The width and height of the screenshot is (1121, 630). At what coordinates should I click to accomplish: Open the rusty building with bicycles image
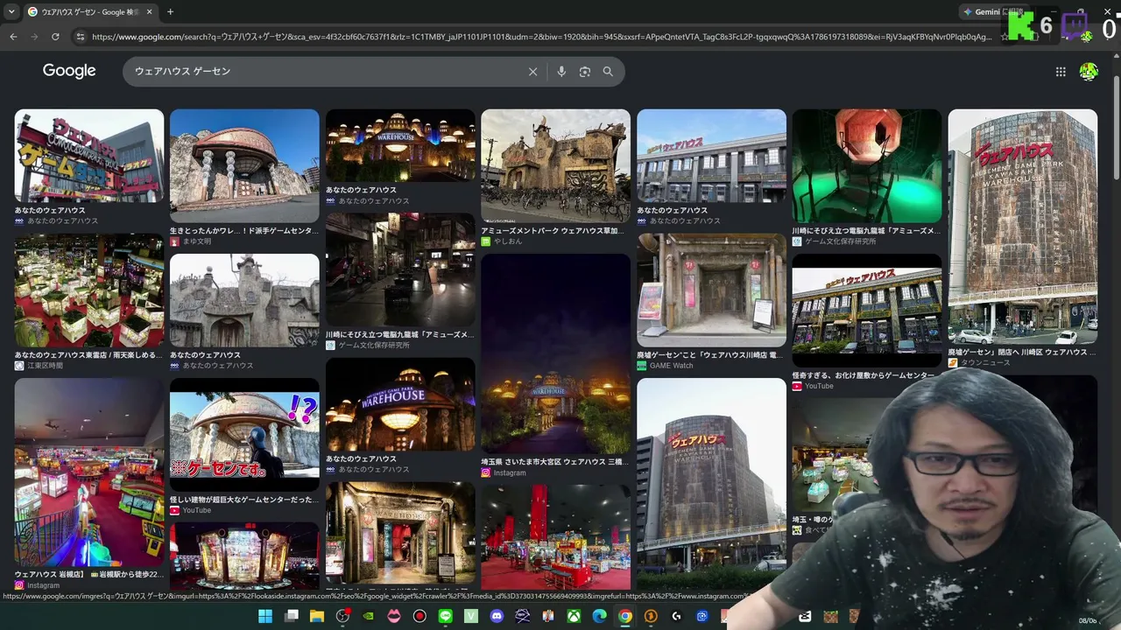tap(555, 165)
